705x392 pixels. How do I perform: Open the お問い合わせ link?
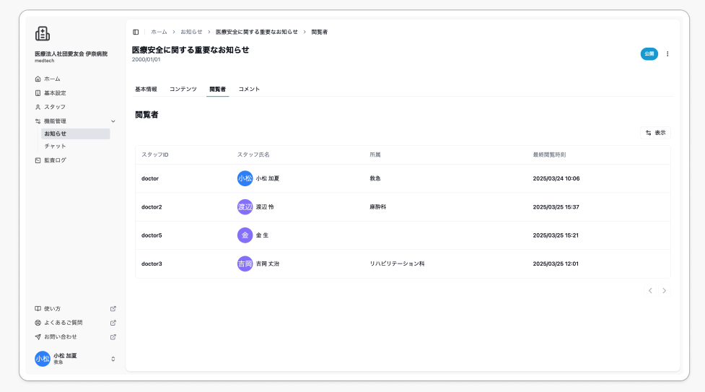[60, 336]
